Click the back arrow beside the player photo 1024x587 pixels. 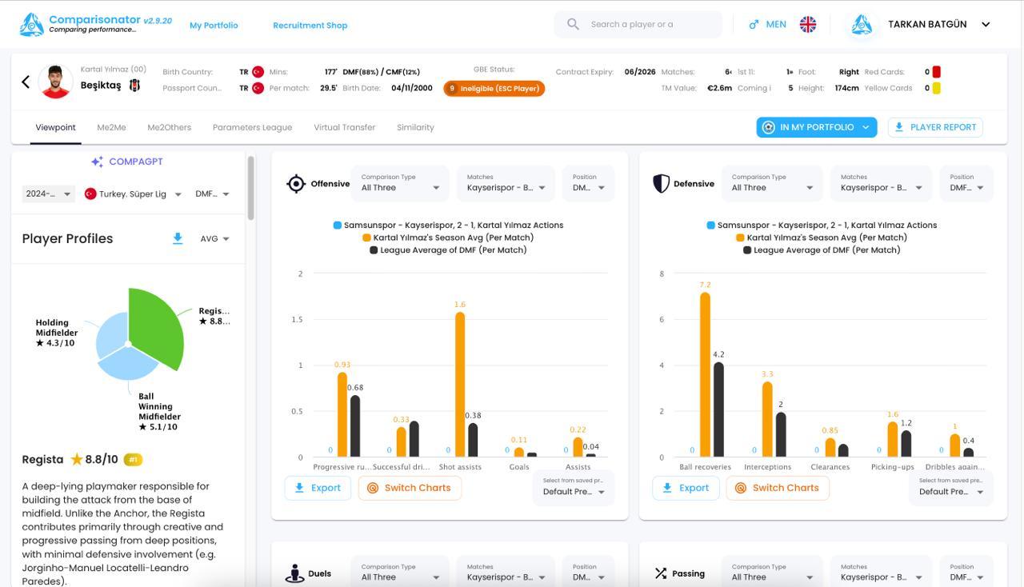(x=26, y=82)
